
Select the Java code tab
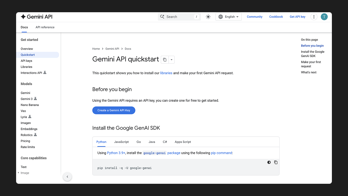(152, 142)
